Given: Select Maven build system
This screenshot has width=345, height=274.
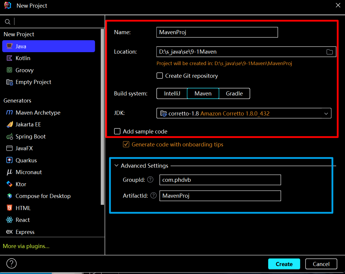Looking at the screenshot, I should tap(203, 93).
